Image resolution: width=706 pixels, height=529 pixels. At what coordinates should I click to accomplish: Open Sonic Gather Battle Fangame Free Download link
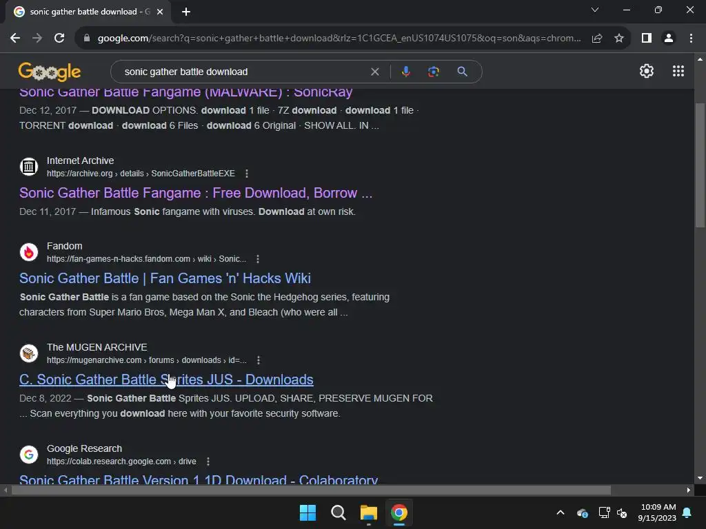tap(196, 193)
